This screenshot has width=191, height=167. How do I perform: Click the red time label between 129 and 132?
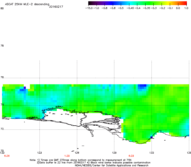tap(131, 156)
